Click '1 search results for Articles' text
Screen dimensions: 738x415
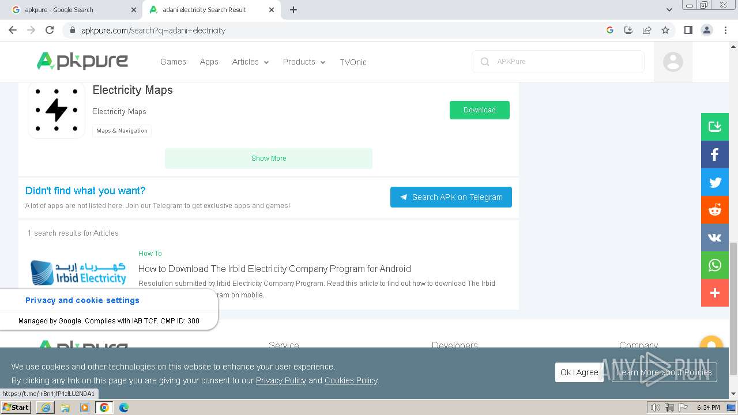[x=73, y=233]
